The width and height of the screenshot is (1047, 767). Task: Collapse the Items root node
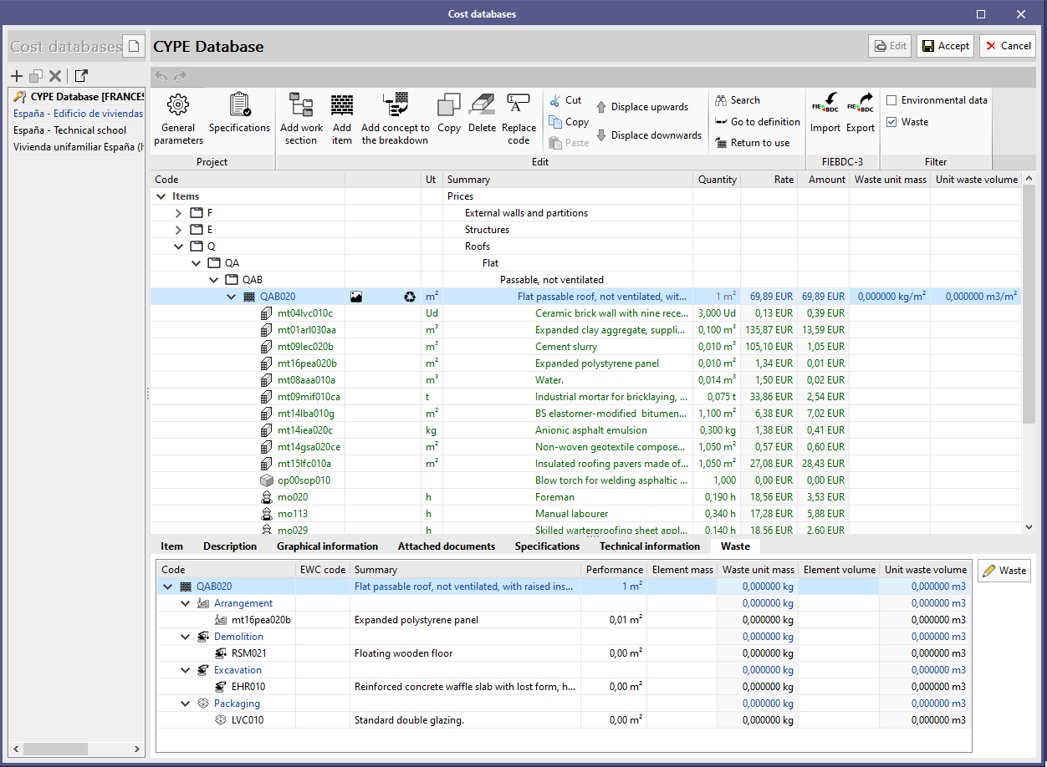click(161, 196)
